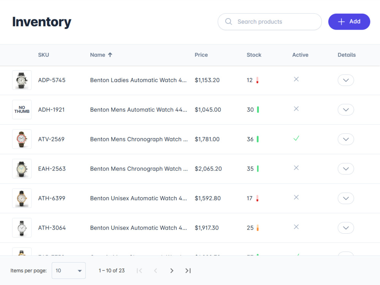
Task: Jump to last page arrow
Action: (x=188, y=271)
